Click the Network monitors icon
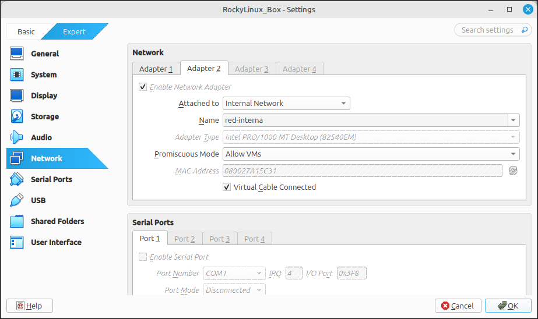The image size is (538, 319). pyautogui.click(x=16, y=158)
